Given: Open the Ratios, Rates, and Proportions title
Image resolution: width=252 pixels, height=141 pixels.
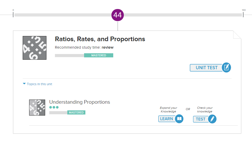Looking at the screenshot, I should click(100, 39).
